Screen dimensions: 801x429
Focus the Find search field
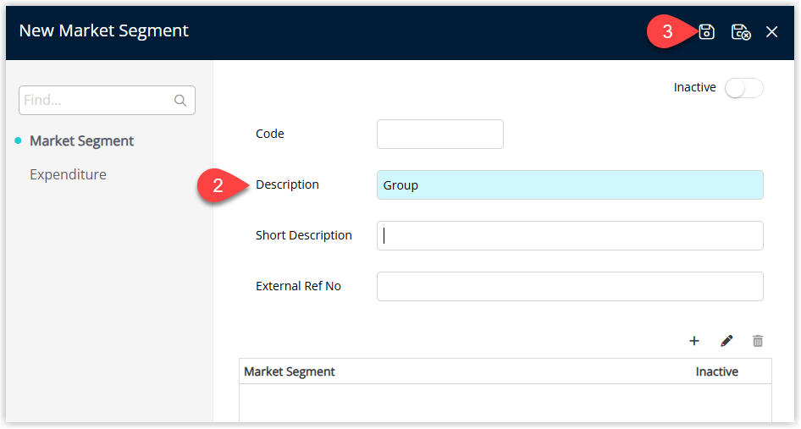pos(107,100)
